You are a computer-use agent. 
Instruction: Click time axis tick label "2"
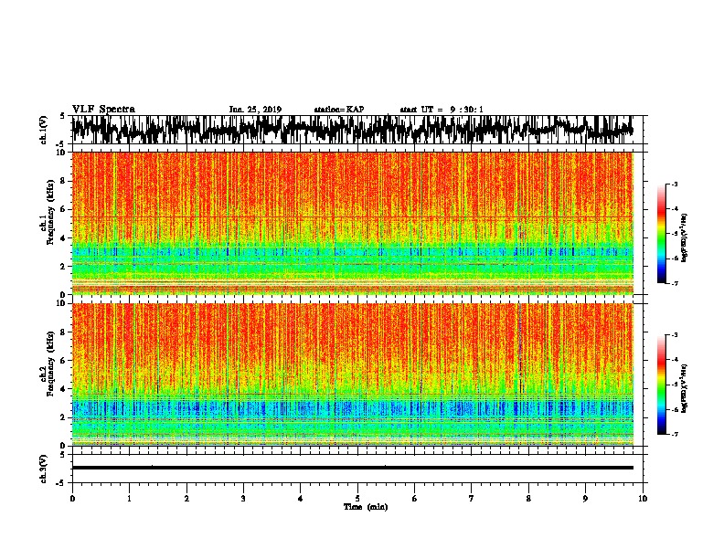click(186, 499)
